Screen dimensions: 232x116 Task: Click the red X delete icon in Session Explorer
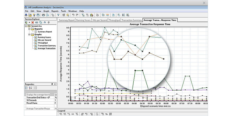point(32,22)
